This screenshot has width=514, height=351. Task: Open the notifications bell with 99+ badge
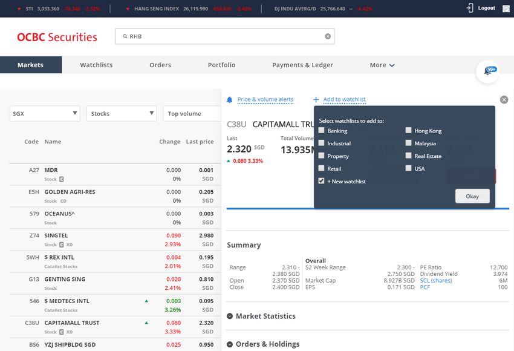(488, 71)
